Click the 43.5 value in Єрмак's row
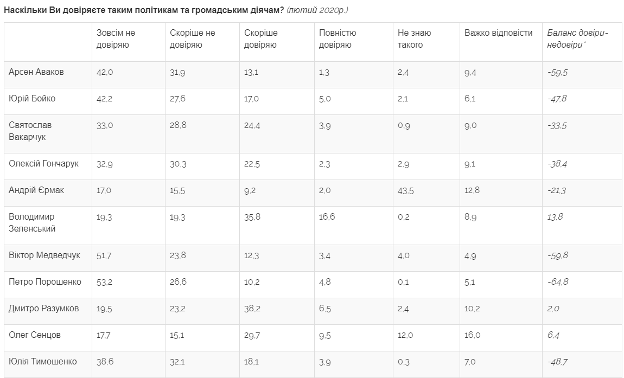624x378 pixels. click(x=406, y=191)
